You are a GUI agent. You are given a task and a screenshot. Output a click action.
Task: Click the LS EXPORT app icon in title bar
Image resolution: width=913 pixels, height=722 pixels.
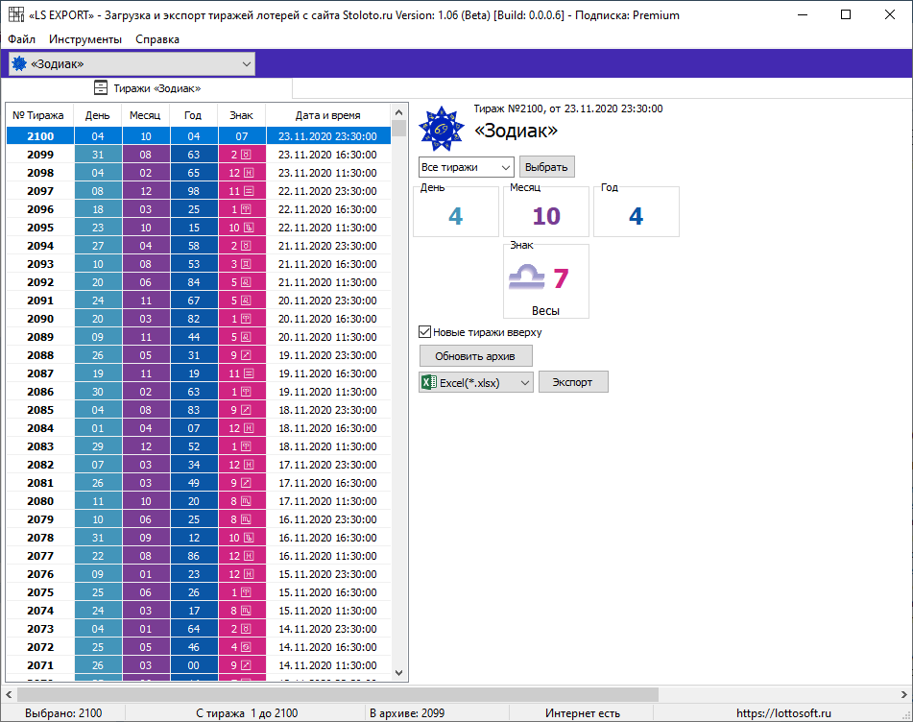16,15
